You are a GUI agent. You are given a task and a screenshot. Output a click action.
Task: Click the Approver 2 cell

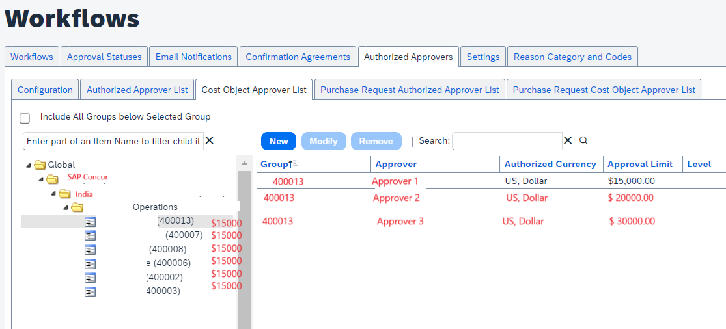397,198
